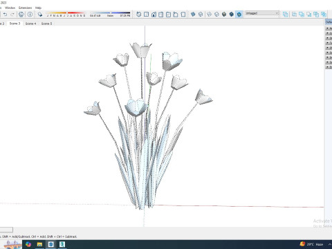Open Model Info via the info icon
The height and width of the screenshot is (249, 332).
30,15
